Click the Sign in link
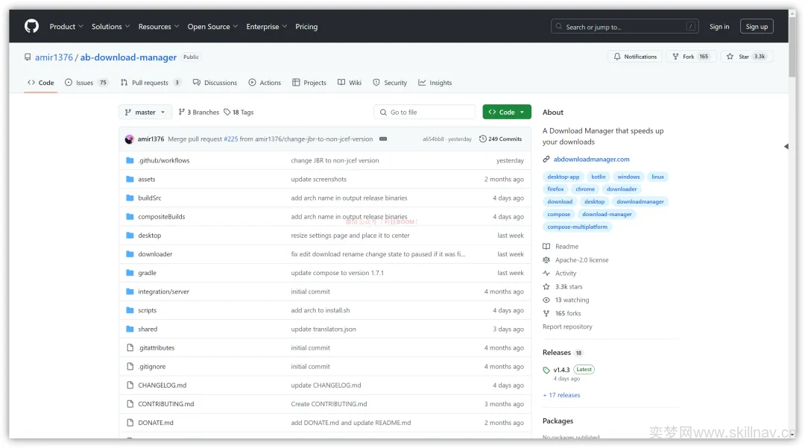 719,26
